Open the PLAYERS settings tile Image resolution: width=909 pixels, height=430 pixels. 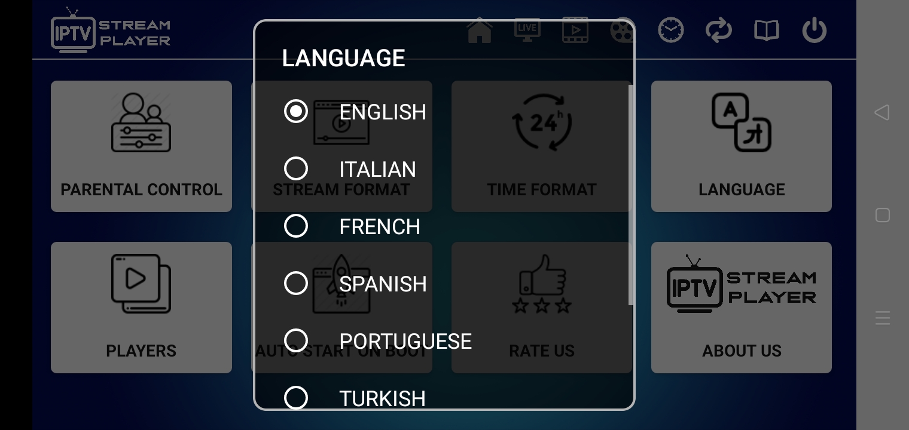click(141, 308)
